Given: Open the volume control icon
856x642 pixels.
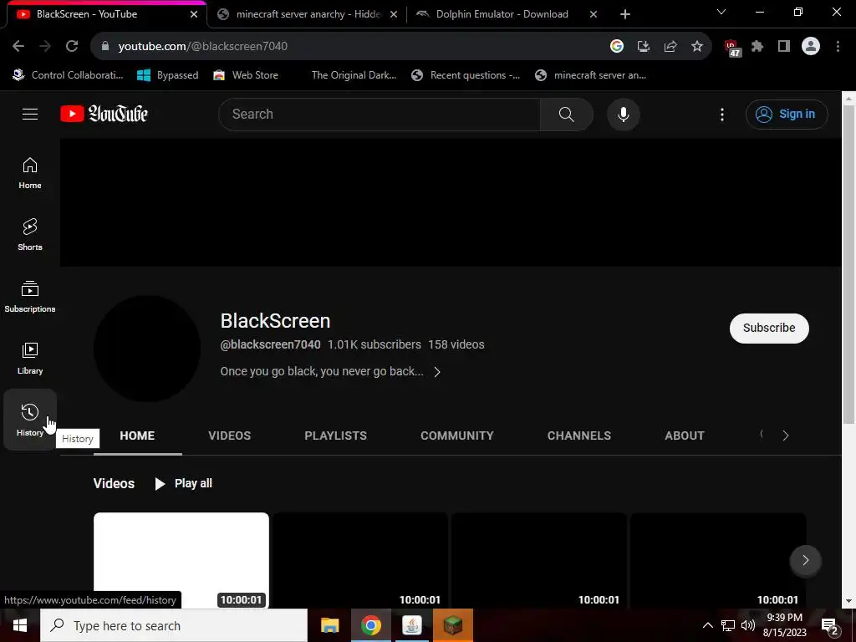Looking at the screenshot, I should 748,625.
